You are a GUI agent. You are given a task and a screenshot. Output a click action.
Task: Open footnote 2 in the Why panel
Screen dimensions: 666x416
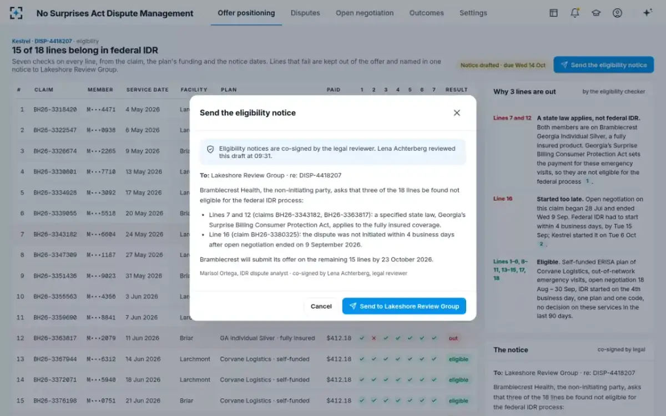coord(541,244)
